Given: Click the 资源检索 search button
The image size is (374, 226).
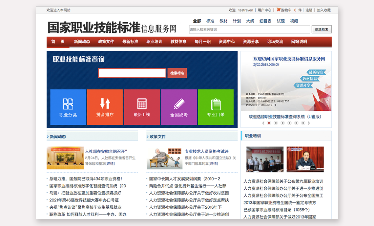Looking at the screenshot, I should [322, 29].
